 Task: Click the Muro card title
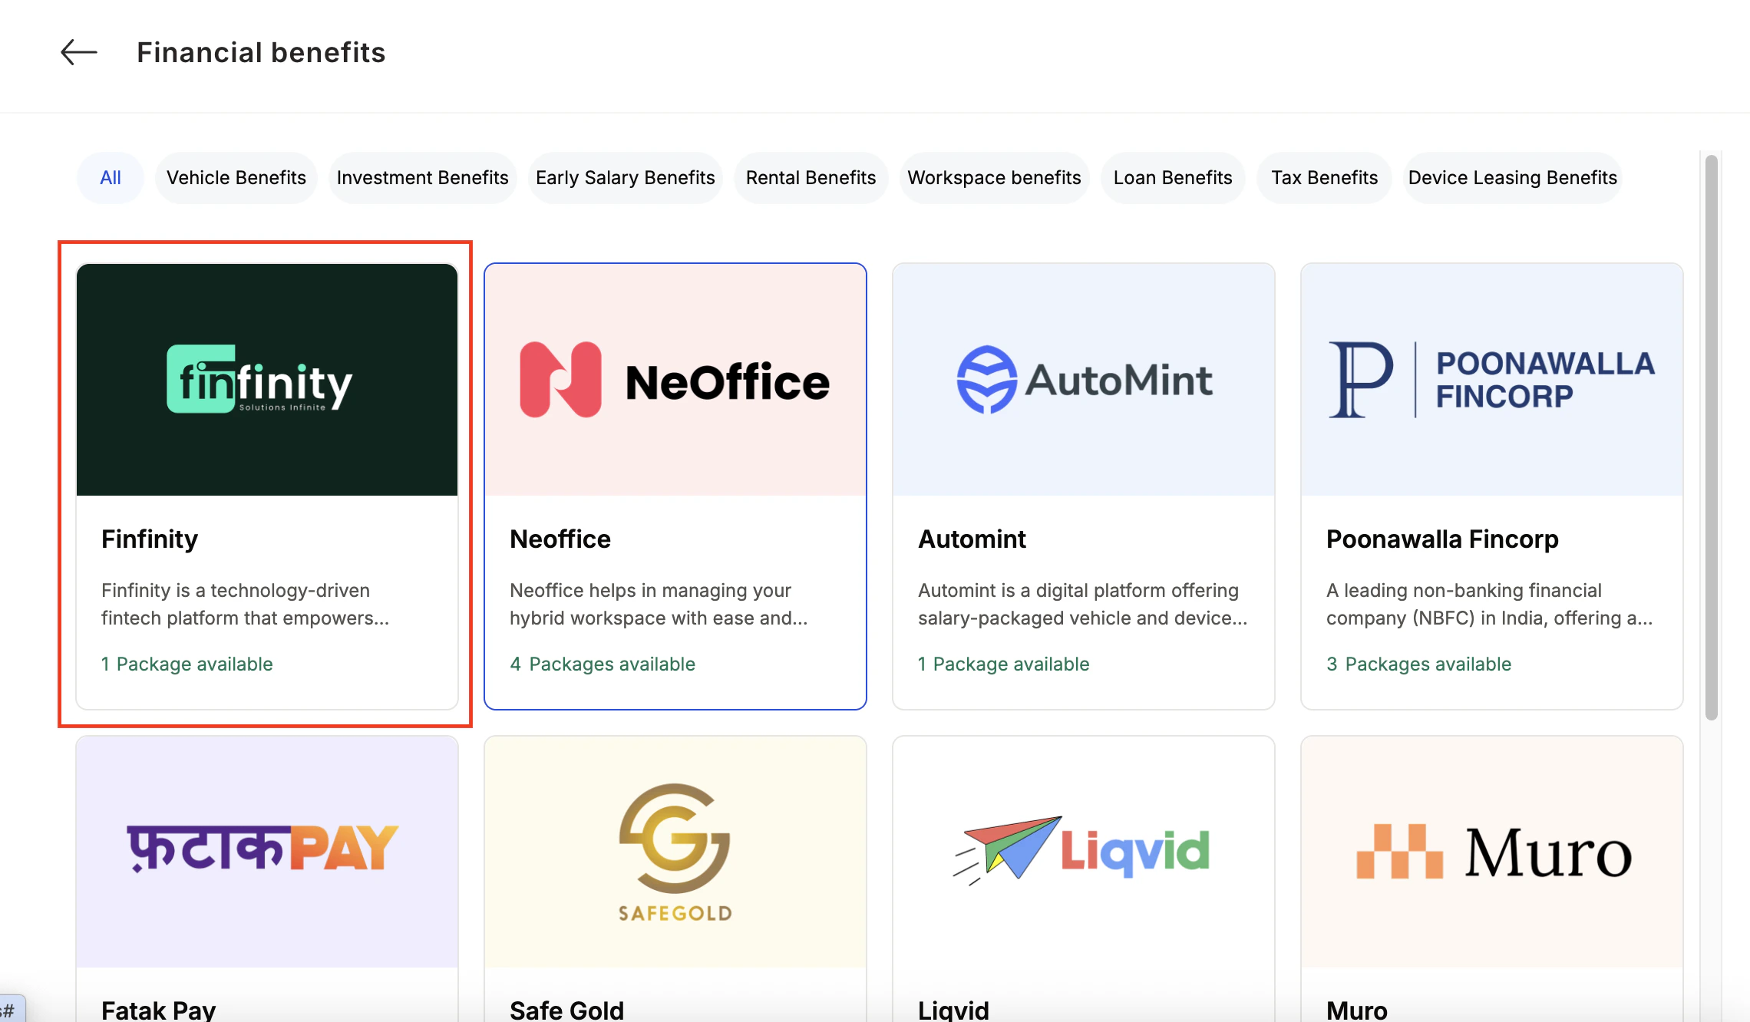[x=1357, y=1010]
